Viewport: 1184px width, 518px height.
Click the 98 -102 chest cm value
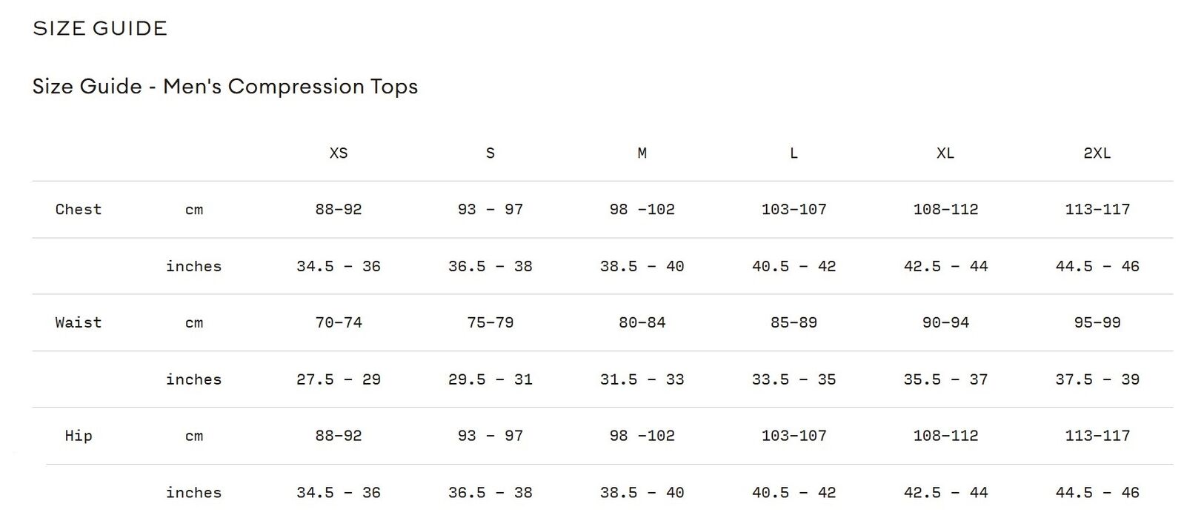pyautogui.click(x=642, y=210)
